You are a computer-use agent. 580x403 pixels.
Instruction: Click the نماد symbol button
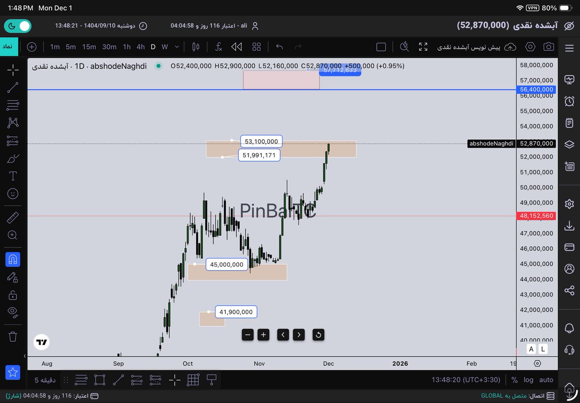9,47
